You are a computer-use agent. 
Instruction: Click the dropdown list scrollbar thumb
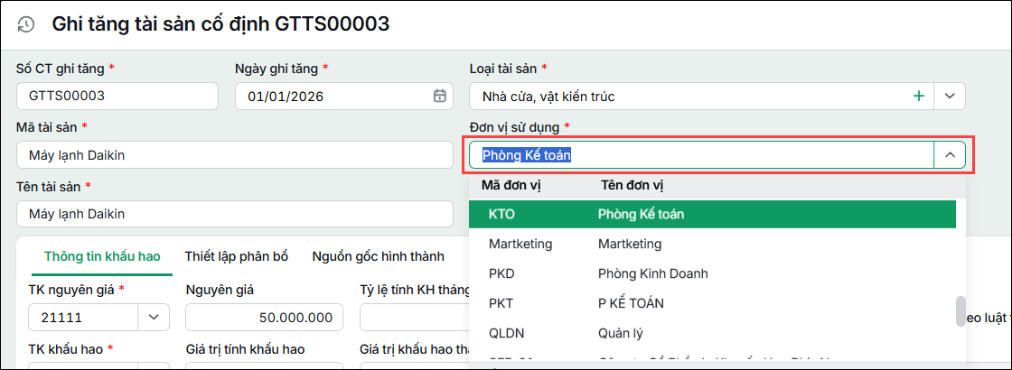[961, 310]
